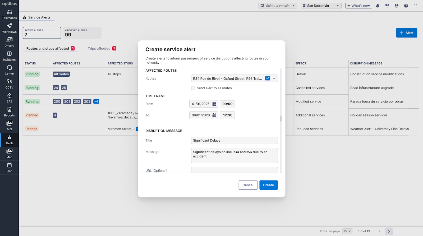Toggle fullscreen mode icon
The image size is (423, 236).
[x=416, y=6]
